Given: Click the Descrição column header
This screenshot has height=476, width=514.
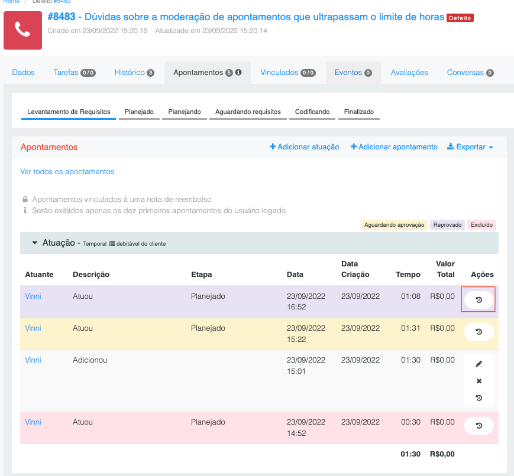Looking at the screenshot, I should (x=91, y=275).
